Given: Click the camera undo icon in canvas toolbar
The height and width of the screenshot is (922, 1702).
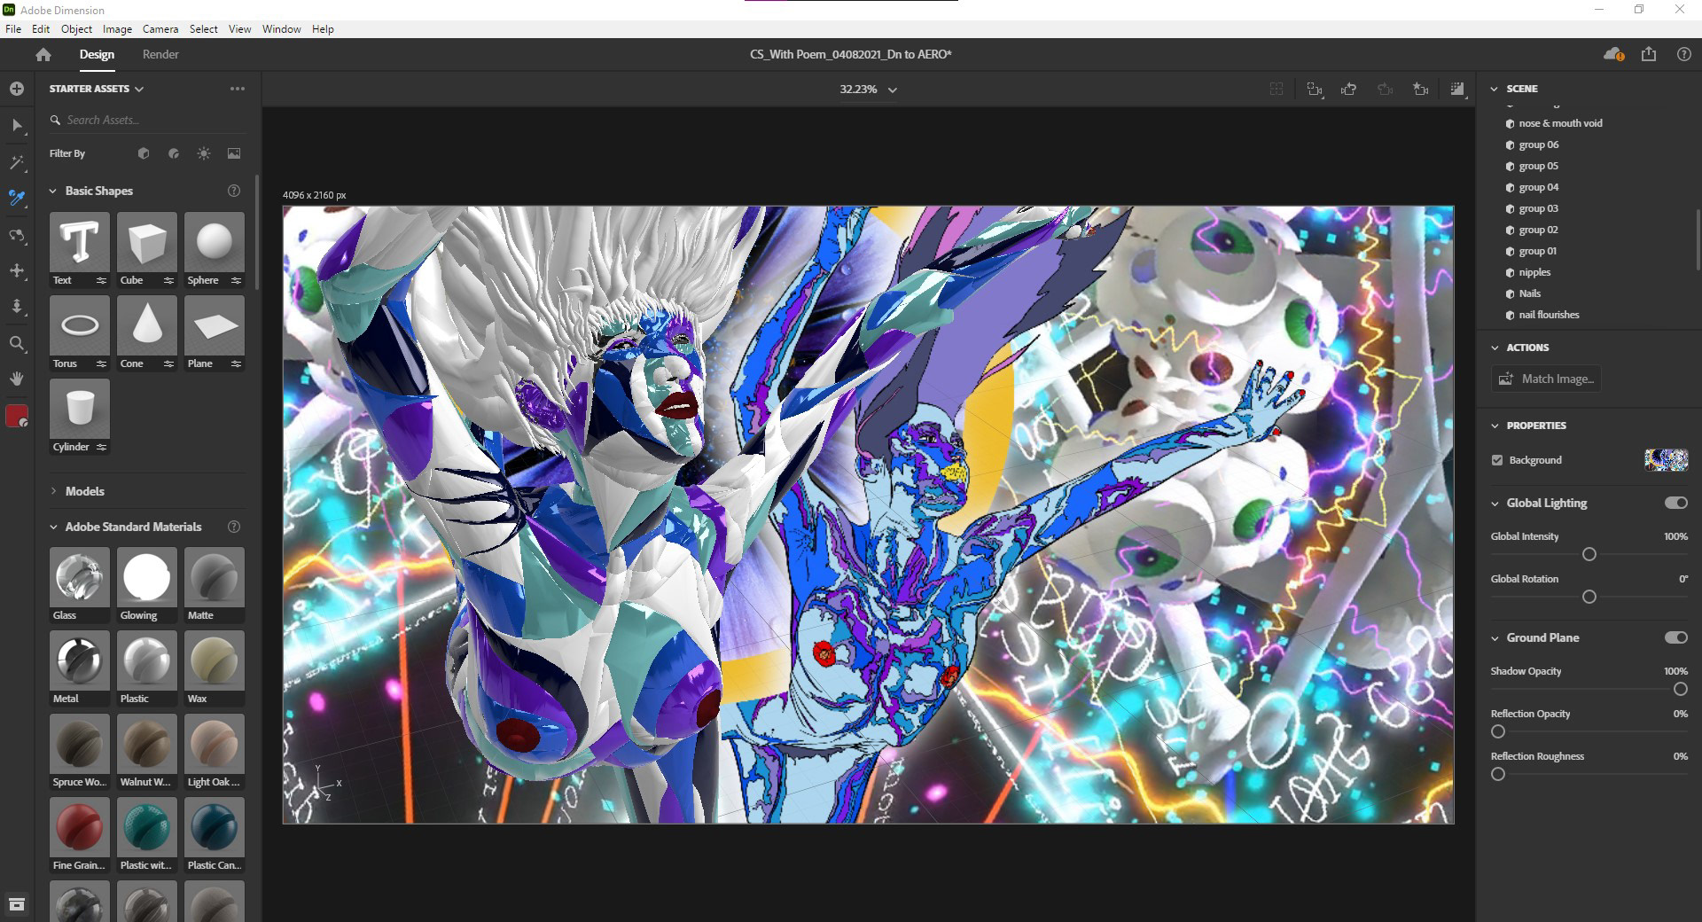Looking at the screenshot, I should point(1349,89).
